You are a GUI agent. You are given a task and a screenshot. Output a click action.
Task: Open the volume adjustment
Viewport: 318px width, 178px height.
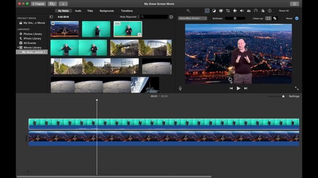242,11
